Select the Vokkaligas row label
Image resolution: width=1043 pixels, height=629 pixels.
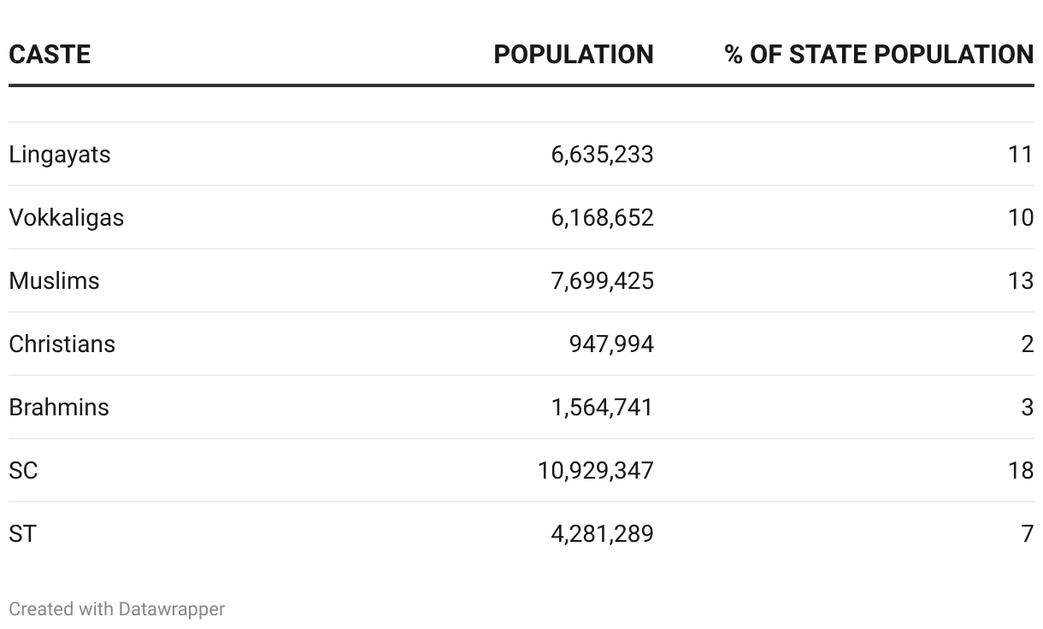tap(67, 218)
